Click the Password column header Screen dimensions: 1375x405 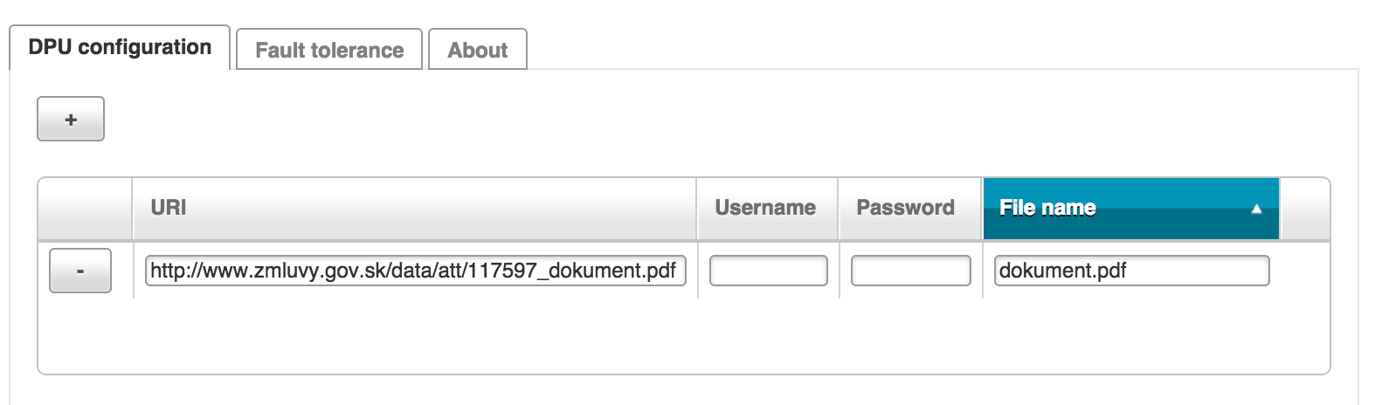905,208
